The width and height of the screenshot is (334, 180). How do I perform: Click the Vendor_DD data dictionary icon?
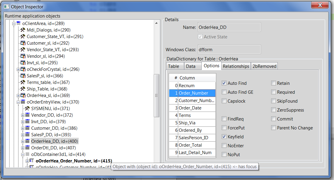(27, 115)
